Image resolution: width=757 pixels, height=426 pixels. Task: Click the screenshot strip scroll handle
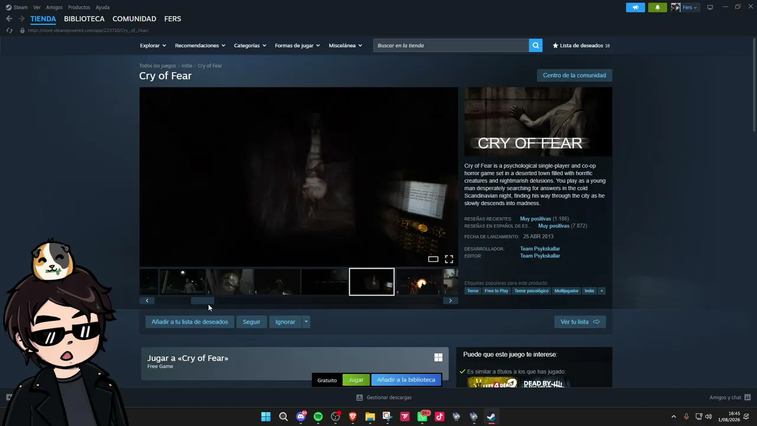[x=202, y=301]
